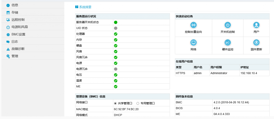Viewport: 274px width, 119px height.
Task: Click the 控制台重定向 console redirect icon
Action: [x=193, y=25]
